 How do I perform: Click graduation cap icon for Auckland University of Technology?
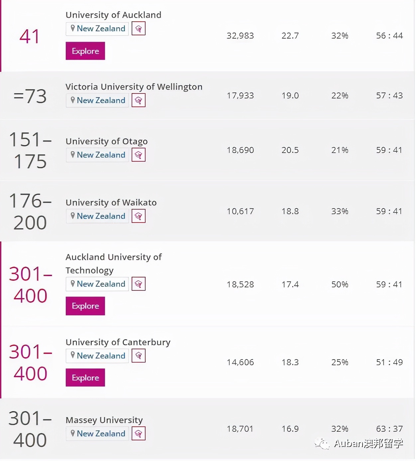pyautogui.click(x=139, y=284)
